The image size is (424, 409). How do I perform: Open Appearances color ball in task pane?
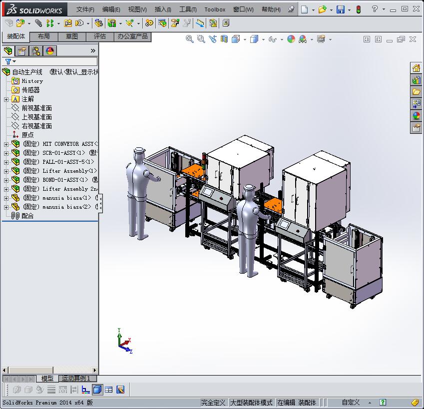(416, 116)
